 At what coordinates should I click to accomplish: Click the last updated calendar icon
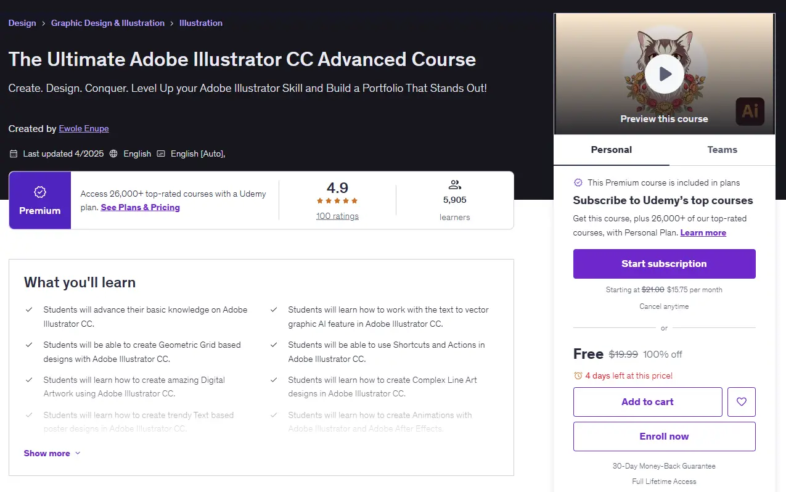point(14,154)
